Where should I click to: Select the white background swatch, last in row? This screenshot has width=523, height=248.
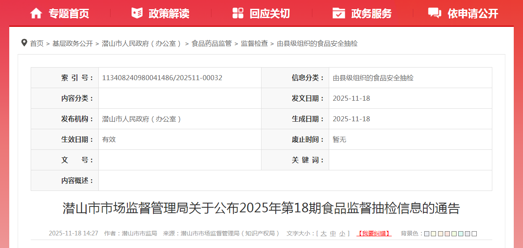[x=474, y=234]
